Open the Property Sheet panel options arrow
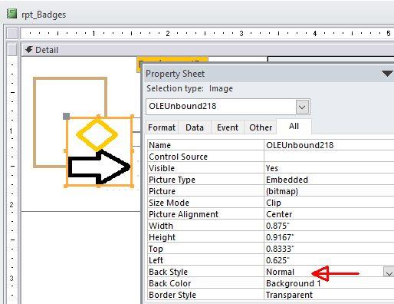394x304 pixels. [387, 74]
